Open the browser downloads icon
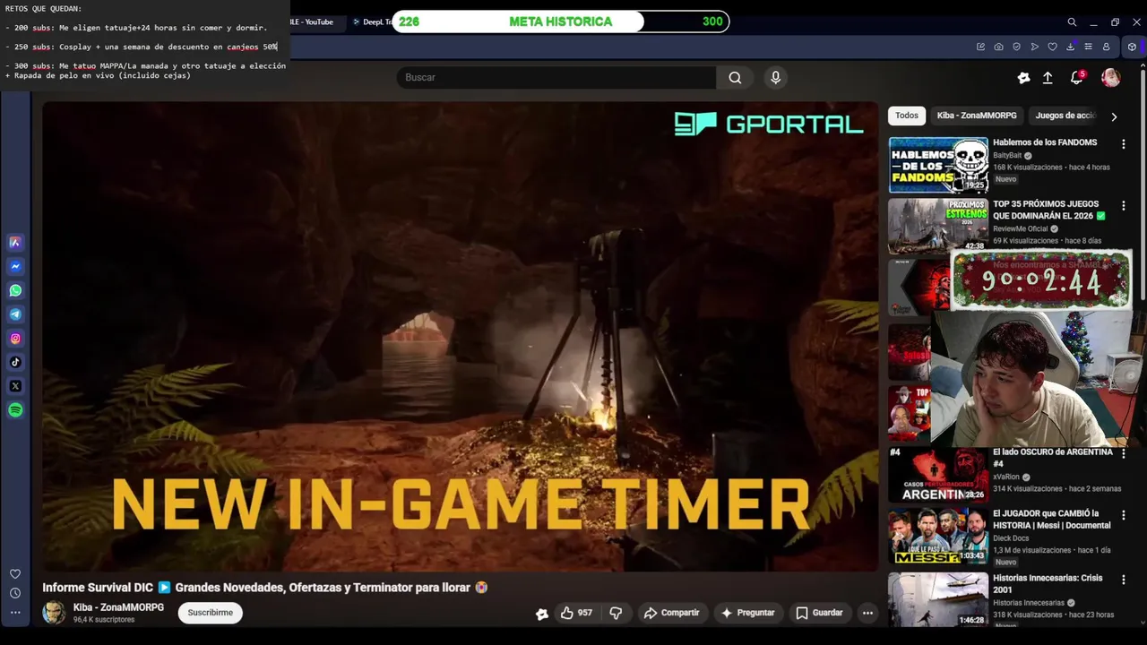1147x645 pixels. click(1070, 47)
